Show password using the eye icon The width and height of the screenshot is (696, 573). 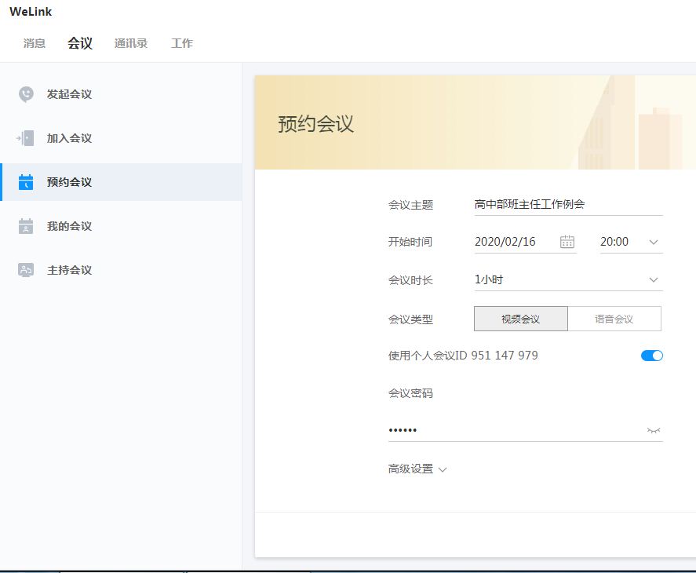654,430
